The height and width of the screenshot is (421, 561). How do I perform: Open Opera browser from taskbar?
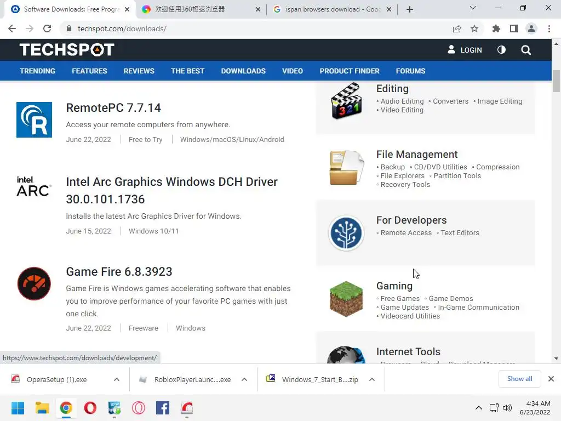tap(90, 408)
